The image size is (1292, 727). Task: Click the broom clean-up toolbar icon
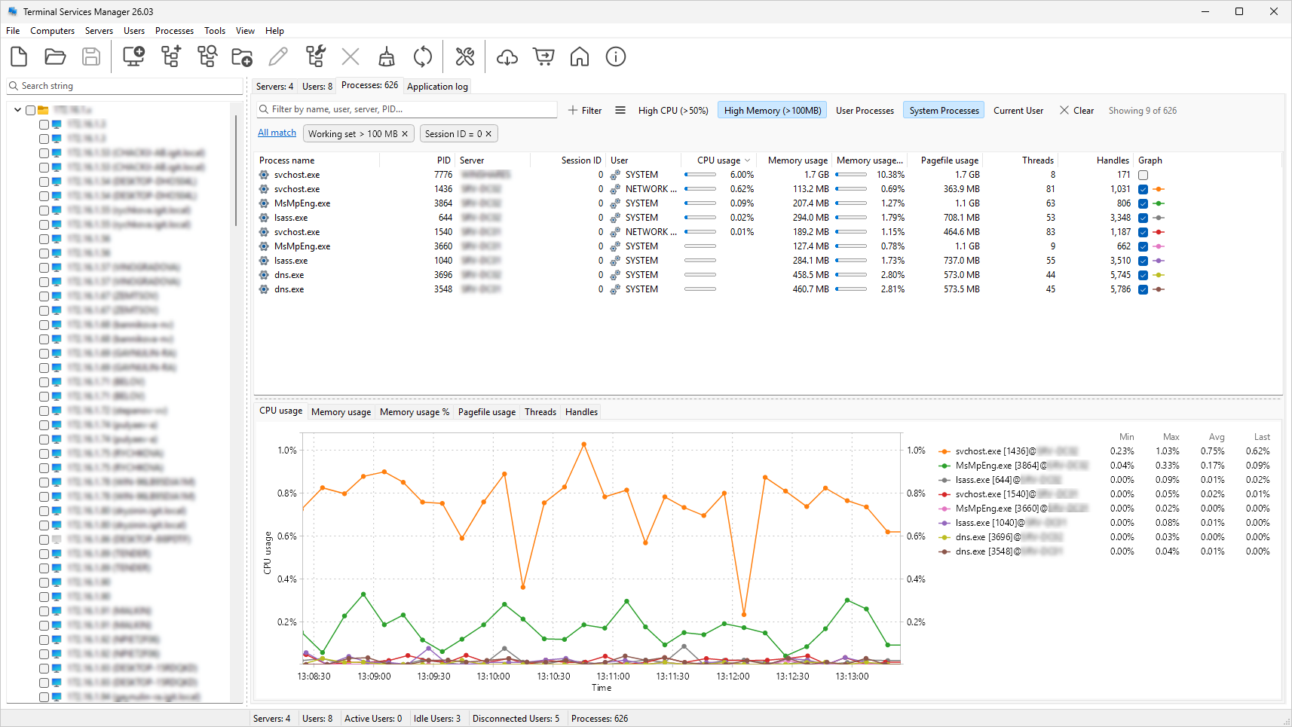[387, 57]
